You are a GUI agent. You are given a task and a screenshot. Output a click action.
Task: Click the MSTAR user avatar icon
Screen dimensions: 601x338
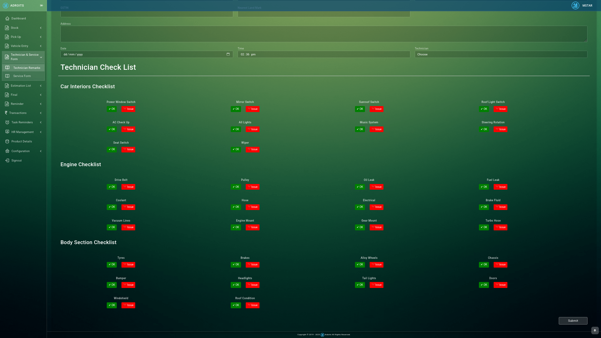(575, 6)
